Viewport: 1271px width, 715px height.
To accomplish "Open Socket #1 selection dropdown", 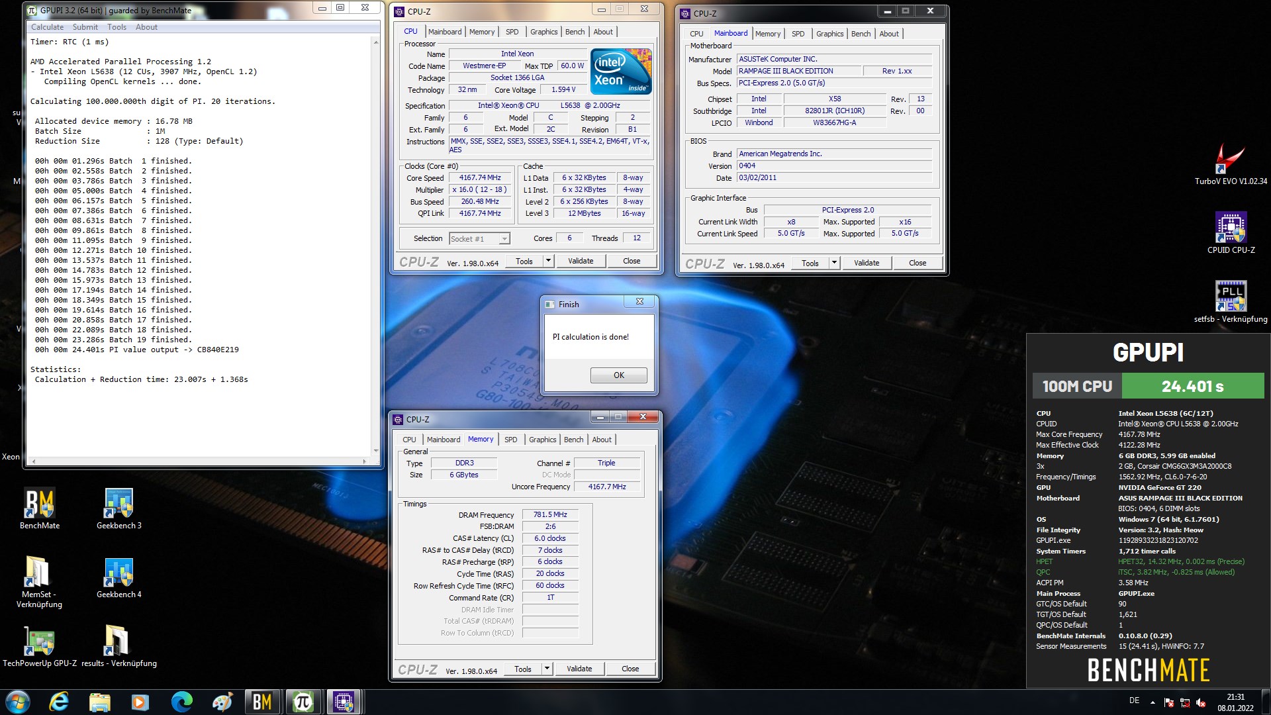I will click(479, 238).
